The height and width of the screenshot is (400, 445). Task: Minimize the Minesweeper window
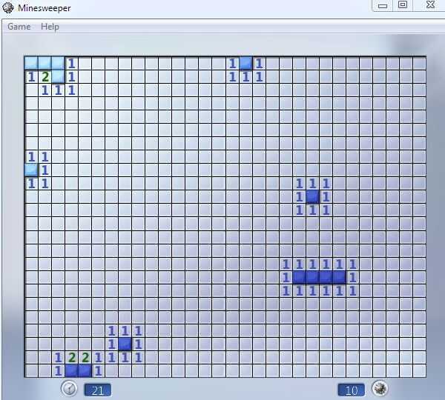(383, 5)
